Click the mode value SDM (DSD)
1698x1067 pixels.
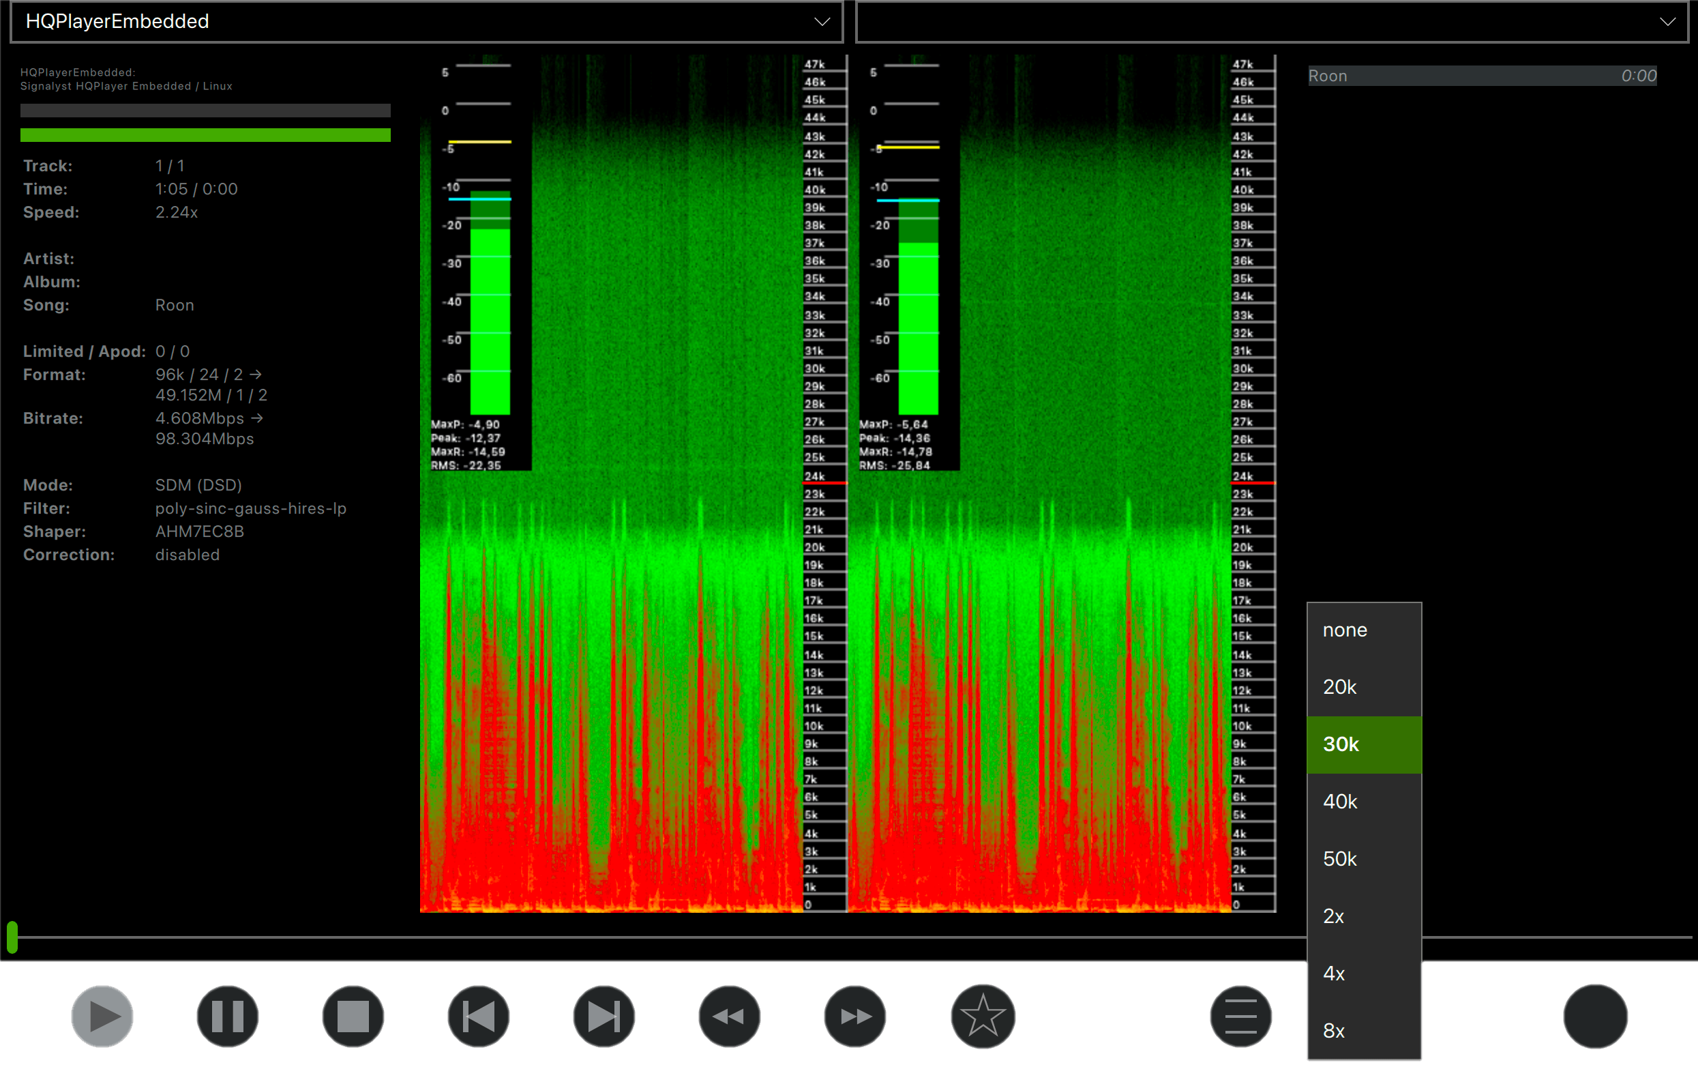(198, 485)
